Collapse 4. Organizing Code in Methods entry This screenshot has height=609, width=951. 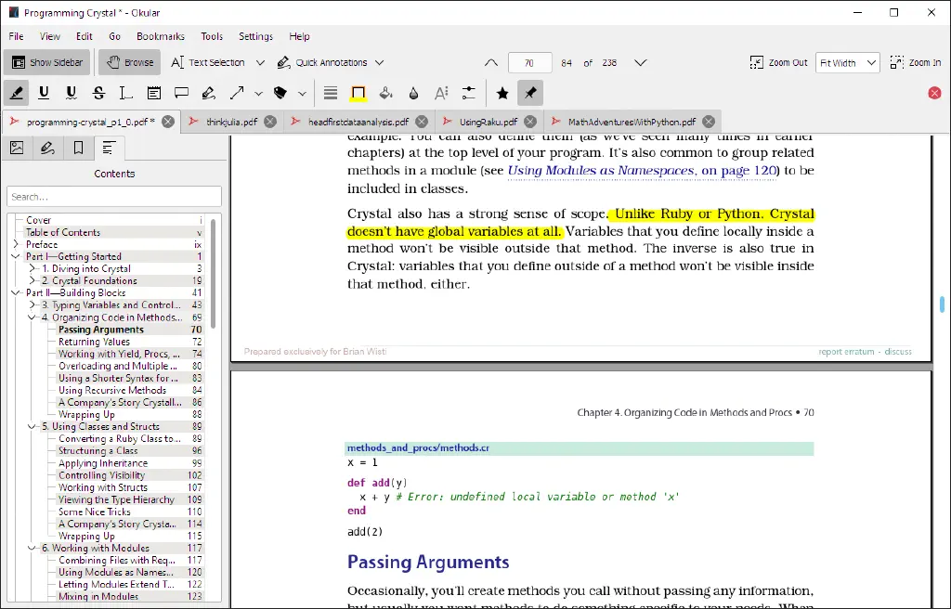pyautogui.click(x=33, y=317)
